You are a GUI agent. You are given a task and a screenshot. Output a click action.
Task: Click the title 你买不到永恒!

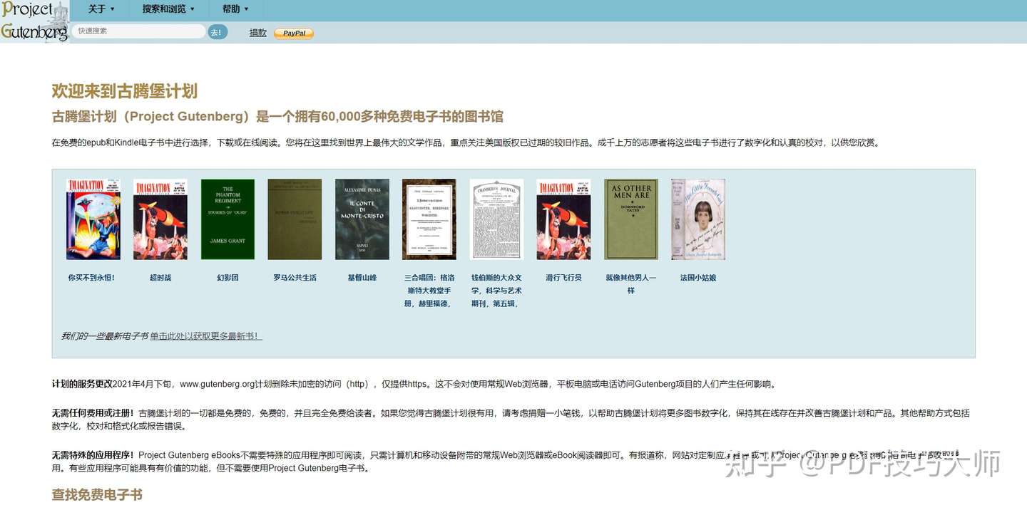tap(91, 278)
